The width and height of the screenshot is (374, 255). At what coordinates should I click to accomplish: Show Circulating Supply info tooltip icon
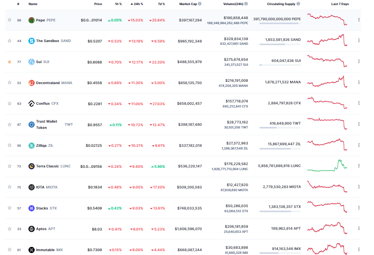(x=298, y=4)
